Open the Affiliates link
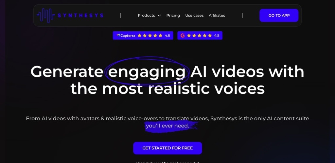This screenshot has width=335, height=163. point(217,16)
